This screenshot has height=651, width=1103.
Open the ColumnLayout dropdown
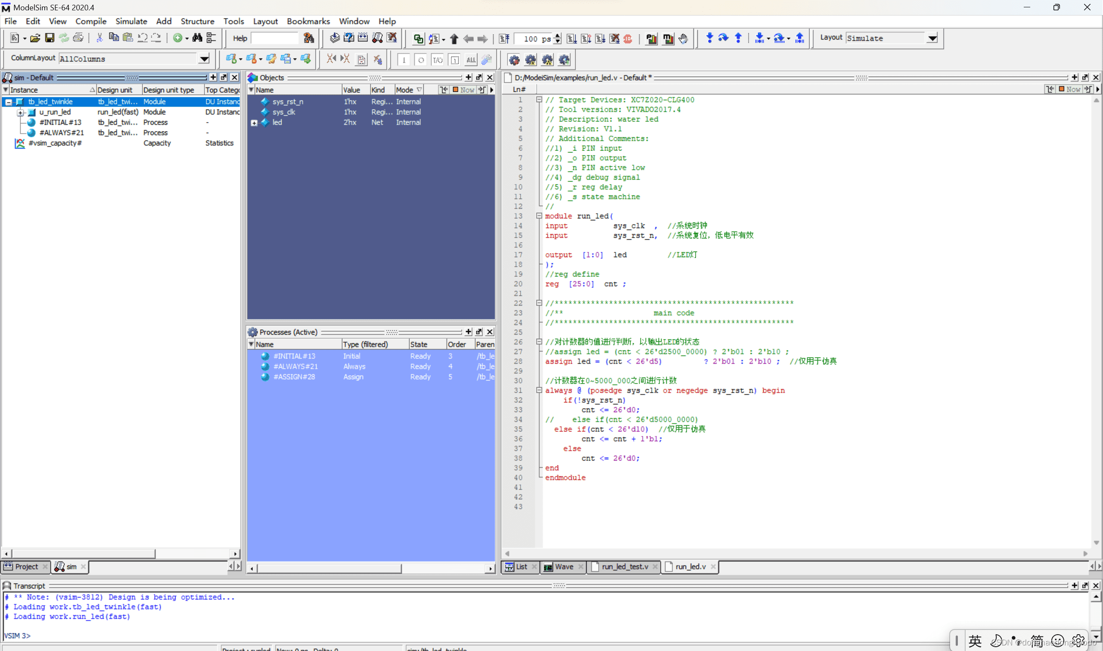[x=204, y=59]
